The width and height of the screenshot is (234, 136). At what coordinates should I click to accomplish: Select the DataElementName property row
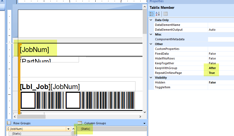point(194,25)
